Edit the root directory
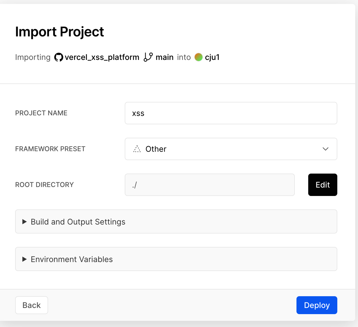Screen dimensions: 358x327 coord(323,185)
